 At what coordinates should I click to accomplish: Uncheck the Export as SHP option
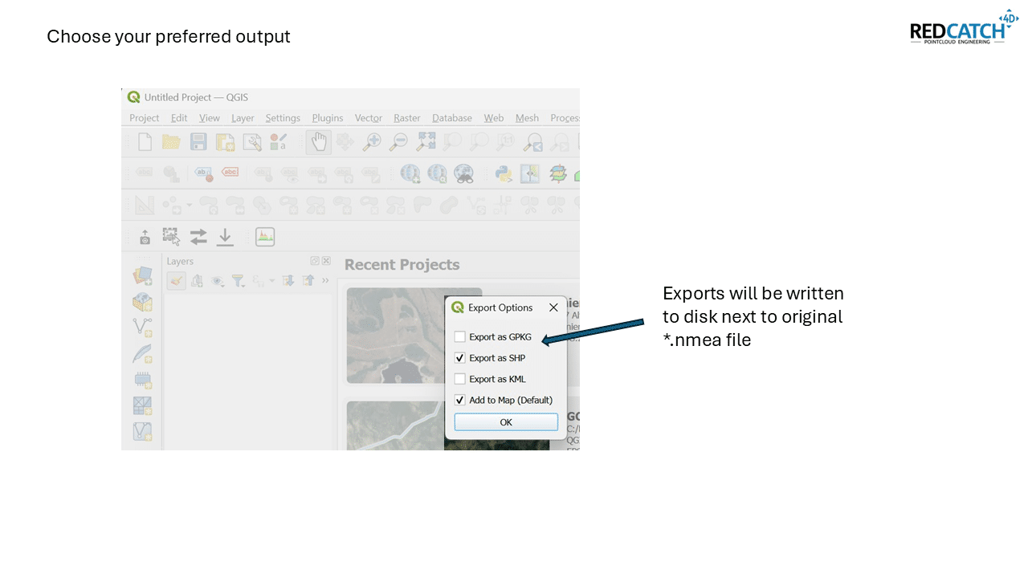click(x=460, y=358)
